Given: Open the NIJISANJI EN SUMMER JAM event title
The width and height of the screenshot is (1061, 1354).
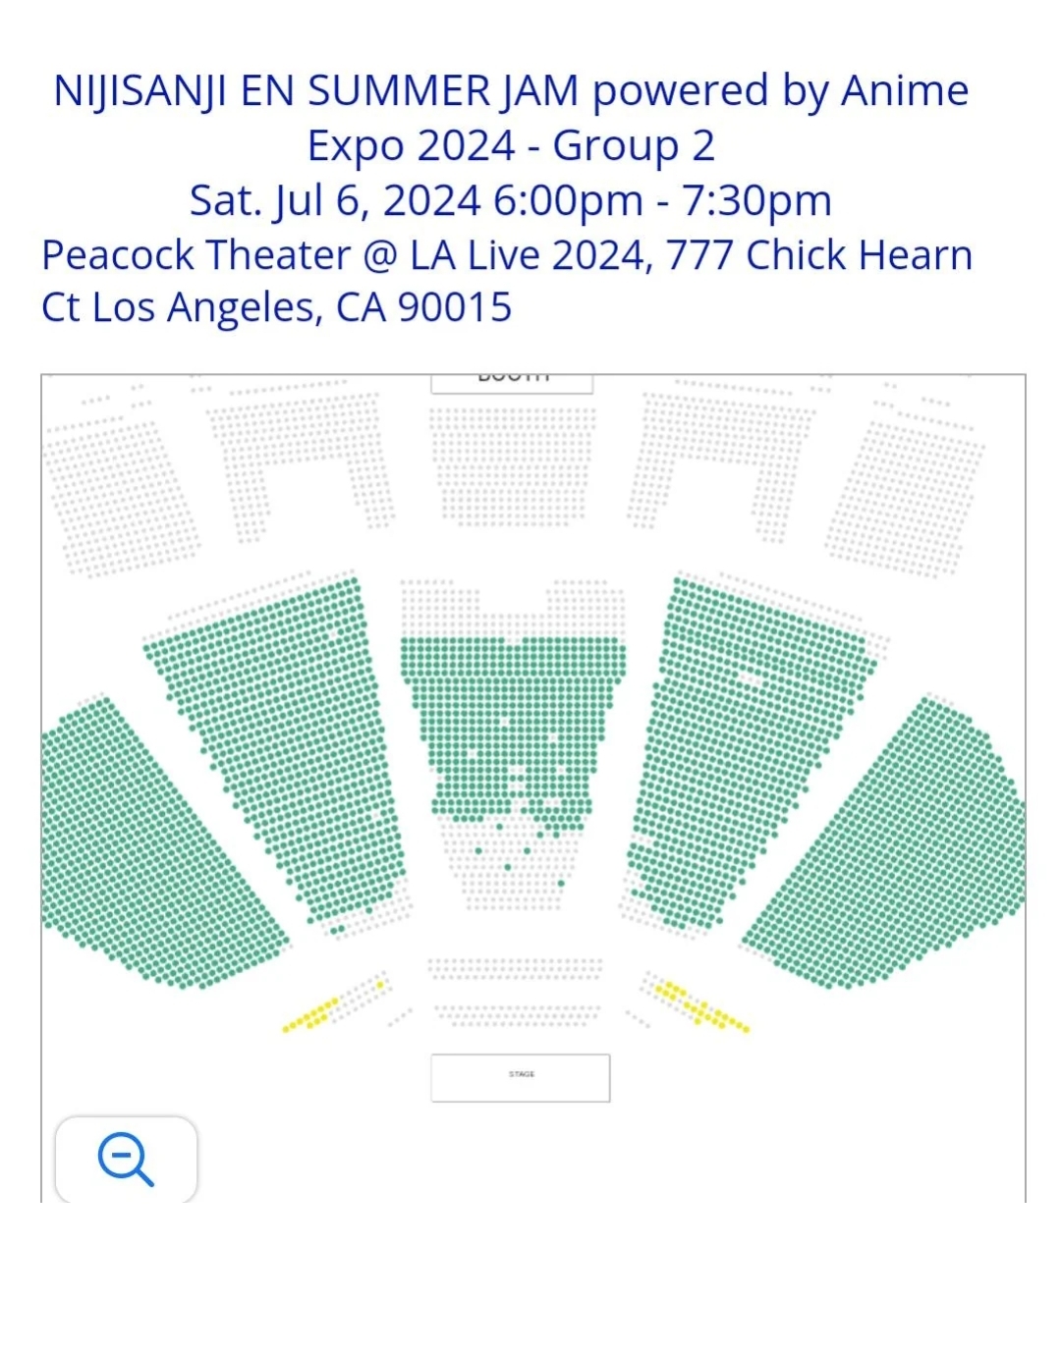Looking at the screenshot, I should tap(511, 118).
